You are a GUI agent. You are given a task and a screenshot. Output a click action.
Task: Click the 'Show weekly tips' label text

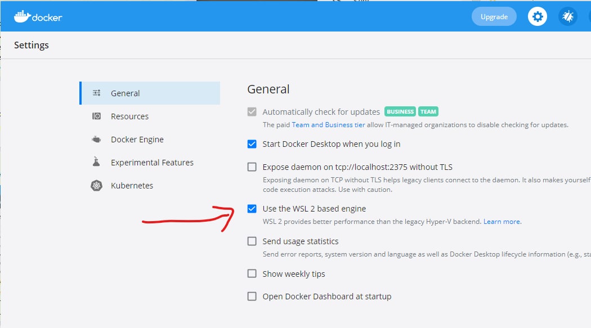(x=294, y=274)
